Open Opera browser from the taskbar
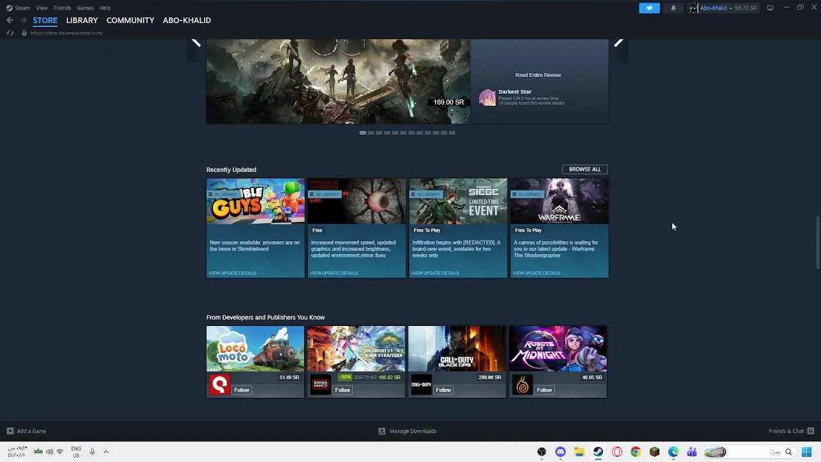The image size is (821, 462). click(x=617, y=452)
